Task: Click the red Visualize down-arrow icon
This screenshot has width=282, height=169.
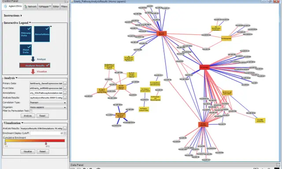Action: (x=33, y=71)
